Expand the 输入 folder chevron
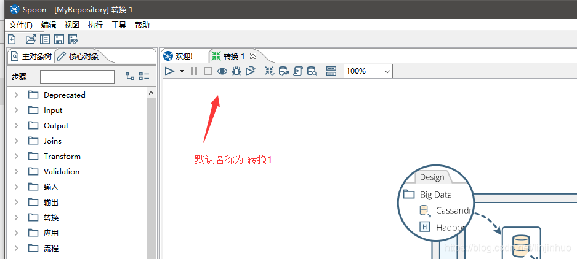The height and width of the screenshot is (259, 577). point(16,187)
